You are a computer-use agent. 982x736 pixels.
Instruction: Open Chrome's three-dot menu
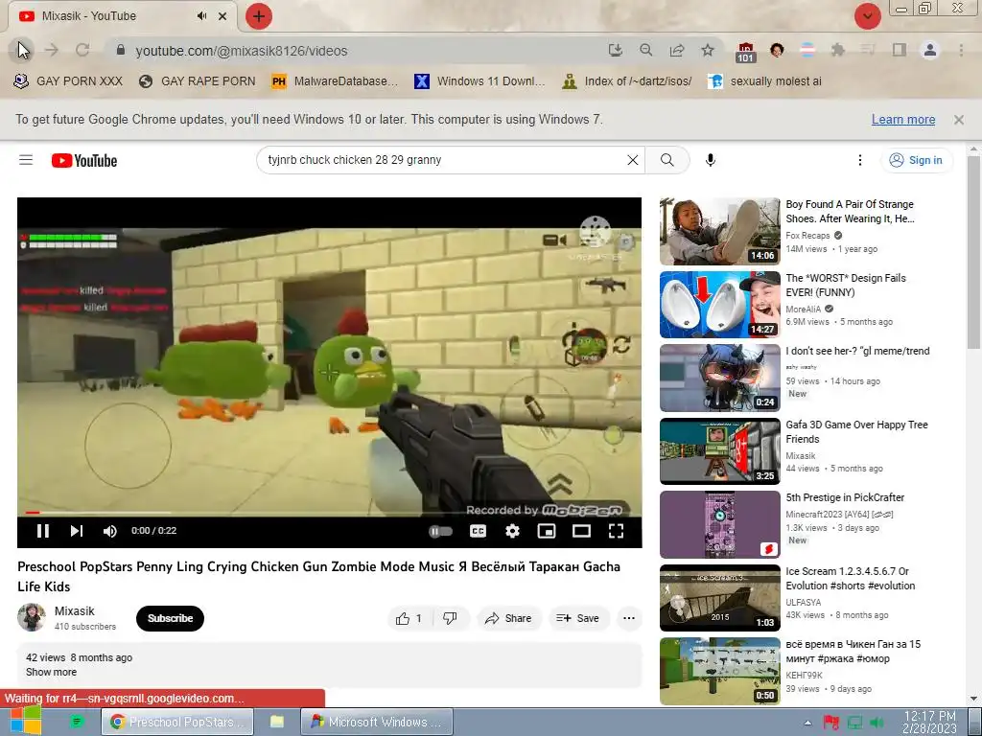coord(961,50)
